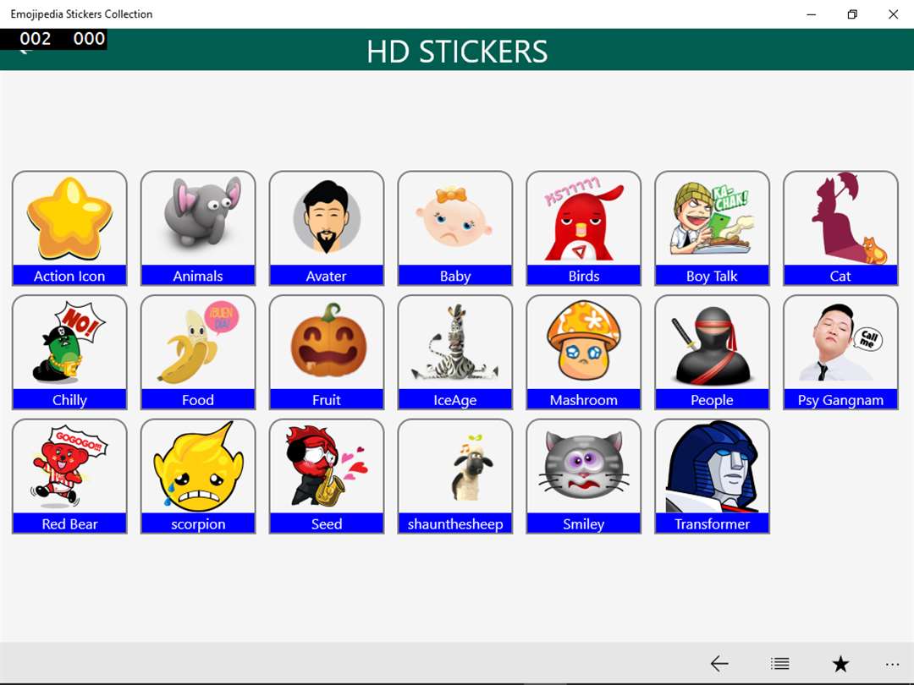This screenshot has height=685, width=914.
Task: Expand the more options ellipsis menu
Action: tap(893, 664)
